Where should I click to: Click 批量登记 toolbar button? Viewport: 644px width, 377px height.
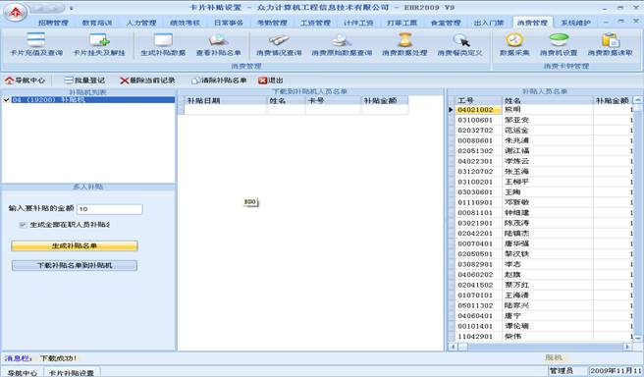tap(84, 81)
